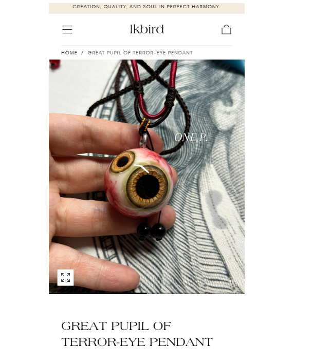Open the hamburger navigation menu
The height and width of the screenshot is (349, 331).
(x=67, y=30)
